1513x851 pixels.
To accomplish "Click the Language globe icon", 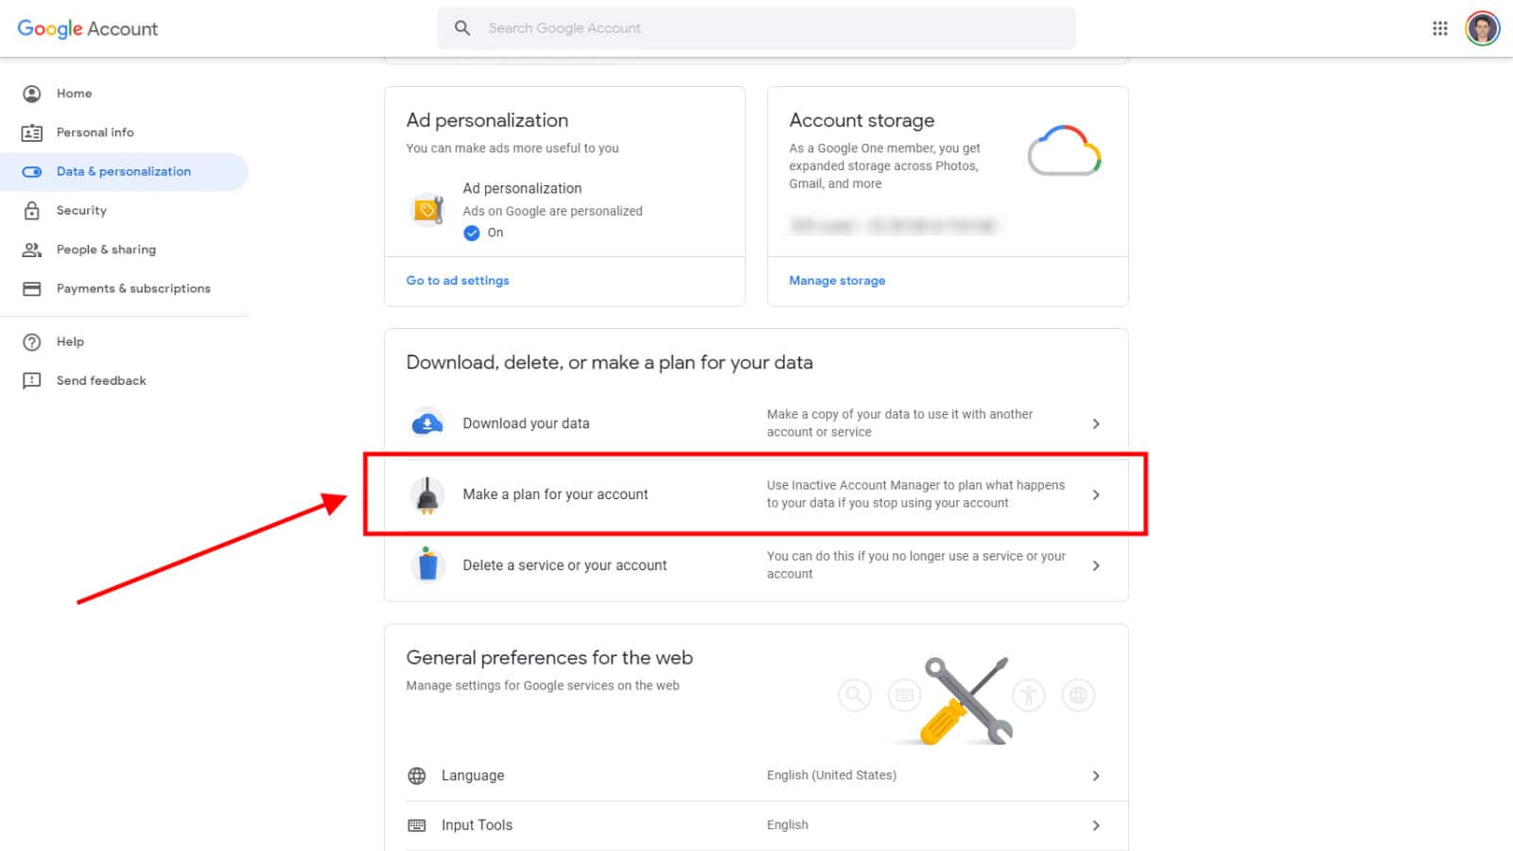I will point(417,775).
